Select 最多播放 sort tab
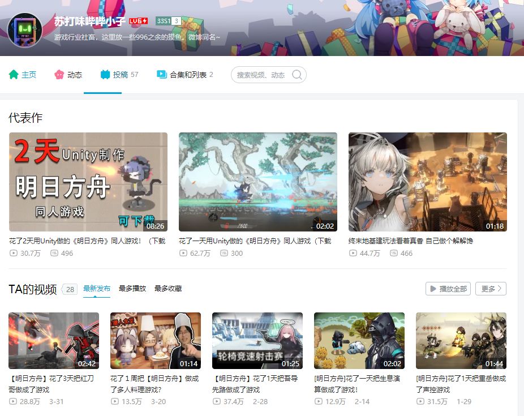Viewport: 524px width, 416px height. (132, 288)
